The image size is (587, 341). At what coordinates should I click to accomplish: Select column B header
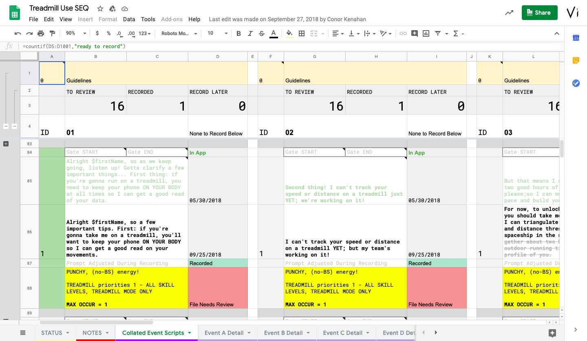(96, 56)
